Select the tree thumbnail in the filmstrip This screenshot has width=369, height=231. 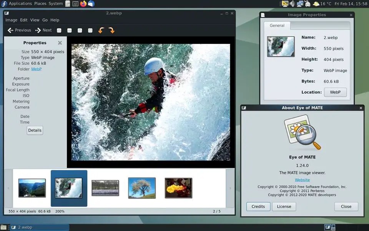click(141, 188)
